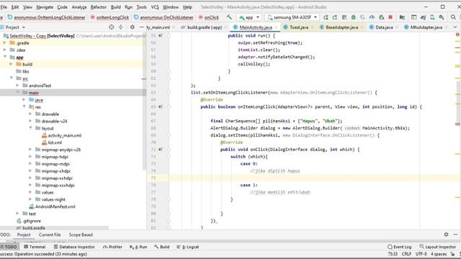
Task: Open the Analyze menu
Action: pos(79,7)
